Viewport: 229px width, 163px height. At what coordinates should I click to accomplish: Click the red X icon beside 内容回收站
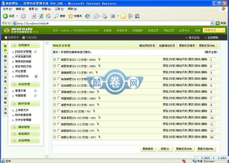(x=36, y=76)
